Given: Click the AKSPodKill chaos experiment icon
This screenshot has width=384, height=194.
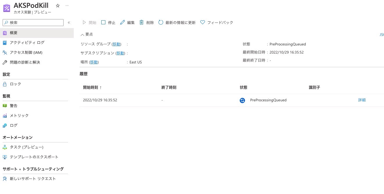Looking at the screenshot, I should point(6,8).
